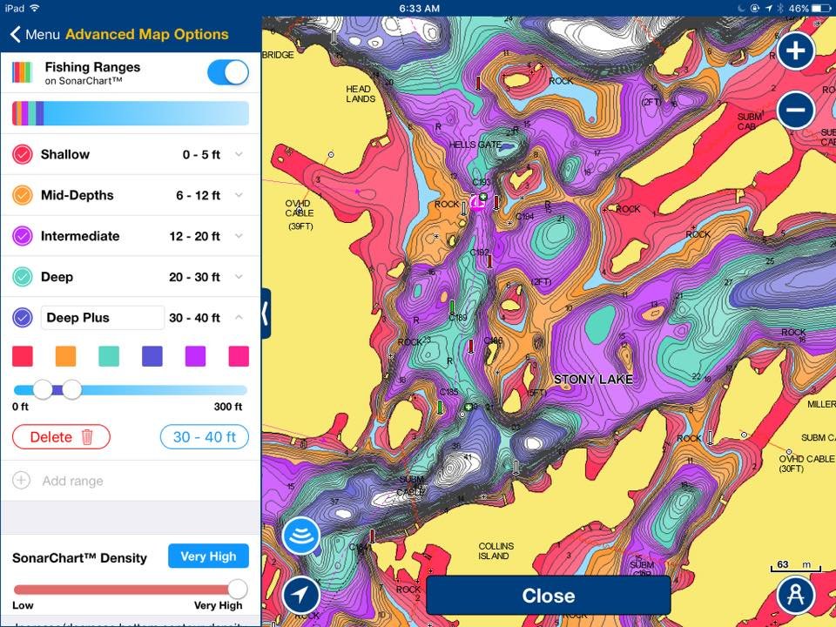Disable the Intermediate range checkmark
836x627 pixels.
tap(23, 236)
